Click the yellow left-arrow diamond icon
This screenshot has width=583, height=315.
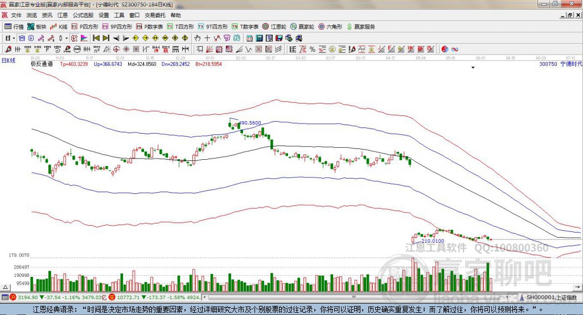click(x=136, y=38)
